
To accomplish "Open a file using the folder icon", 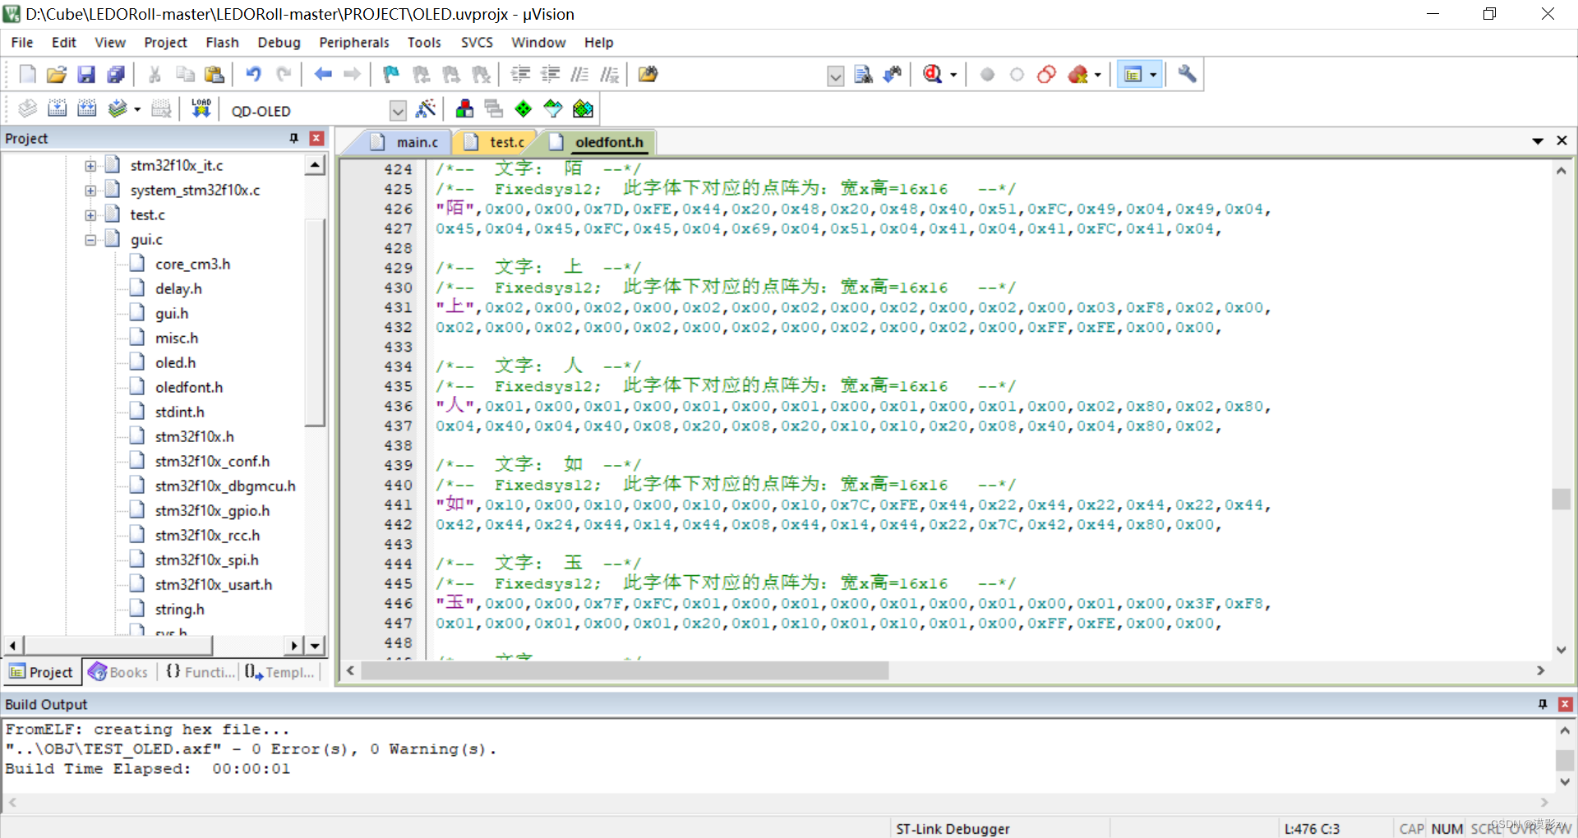I will point(56,75).
